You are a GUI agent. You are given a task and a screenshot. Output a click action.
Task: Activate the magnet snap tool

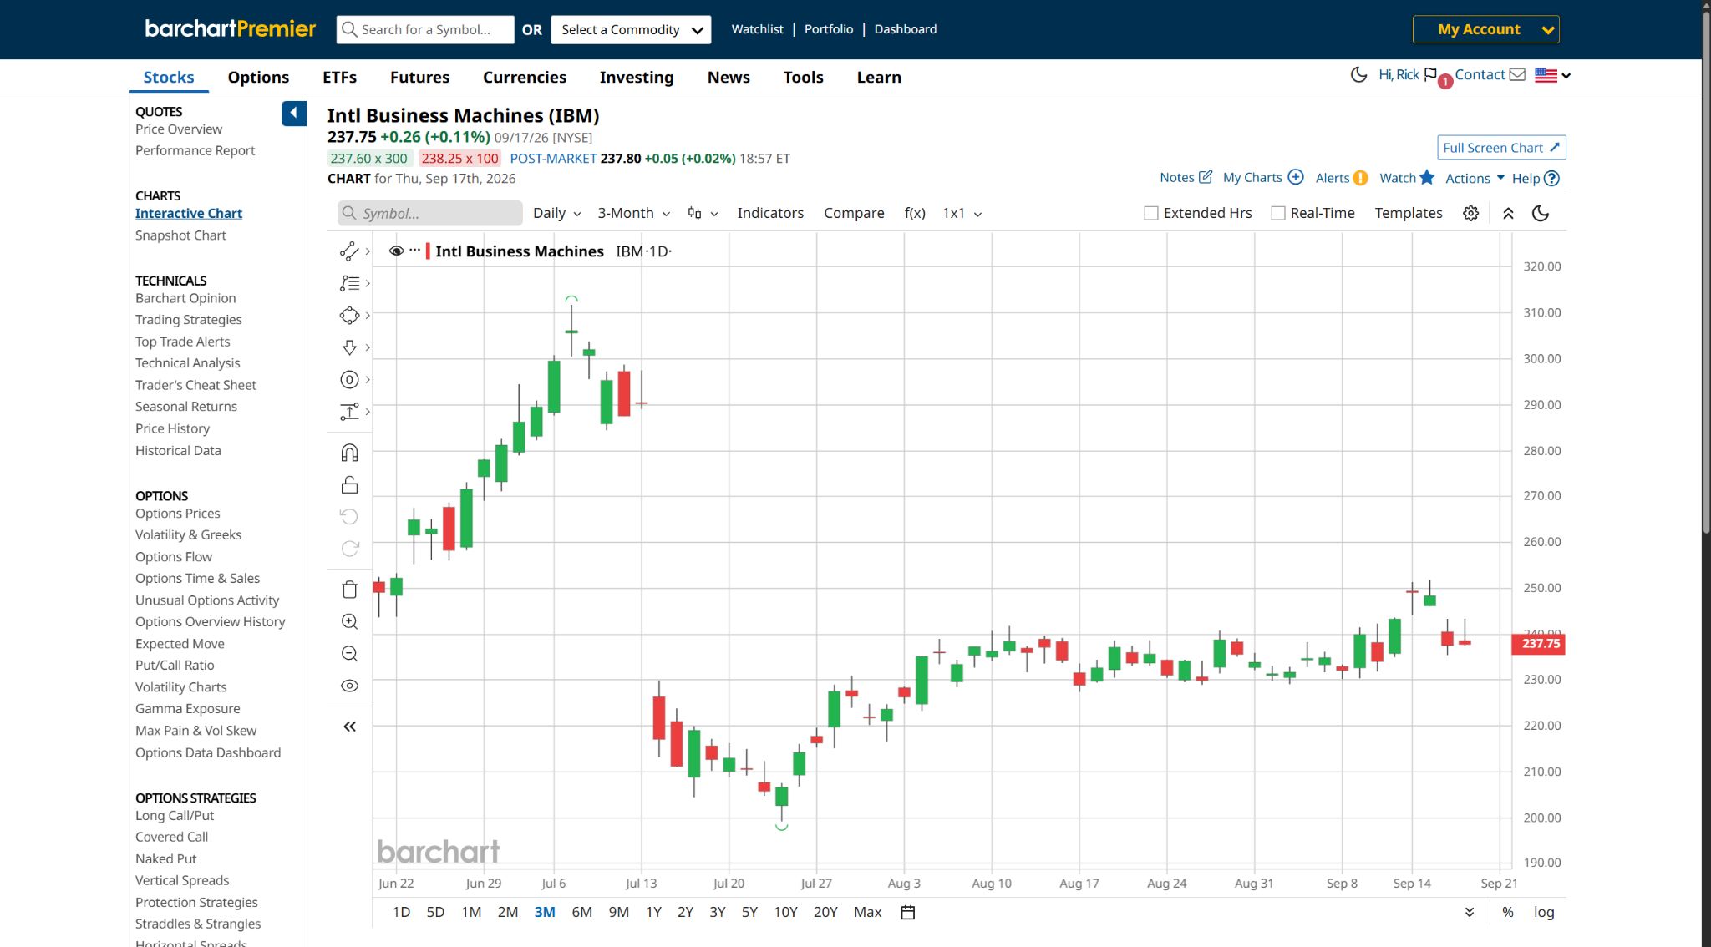click(349, 453)
